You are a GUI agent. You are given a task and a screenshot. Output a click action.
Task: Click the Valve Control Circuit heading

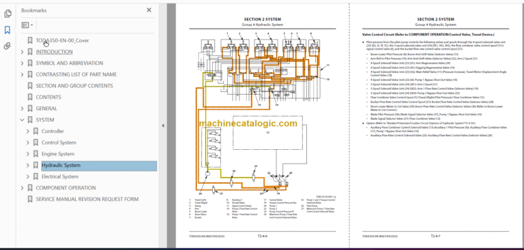coord(428,34)
